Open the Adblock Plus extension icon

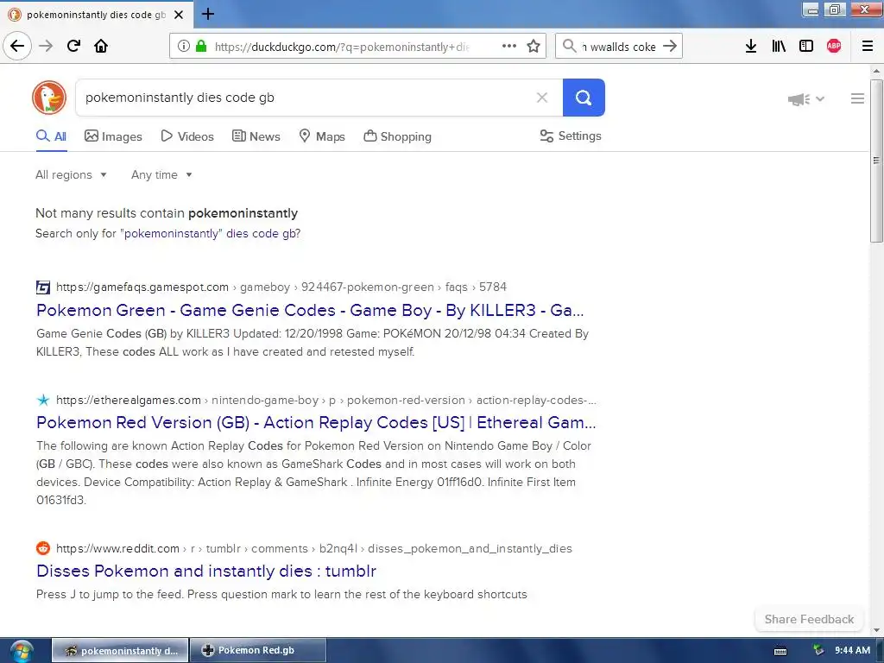point(834,47)
